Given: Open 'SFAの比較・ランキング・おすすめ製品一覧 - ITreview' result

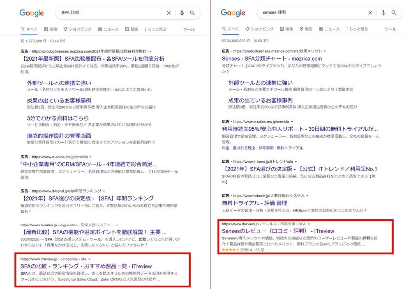Looking at the screenshot, I should pyautogui.click(x=86, y=266).
